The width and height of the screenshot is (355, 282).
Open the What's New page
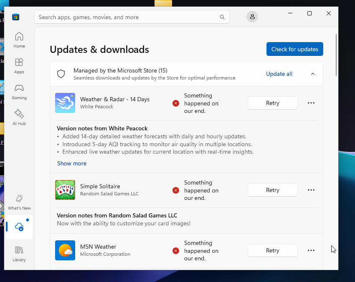[x=19, y=202]
